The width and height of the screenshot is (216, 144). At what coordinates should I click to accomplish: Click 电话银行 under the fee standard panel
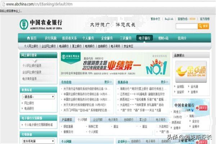pyautogui.click(x=29, y=108)
